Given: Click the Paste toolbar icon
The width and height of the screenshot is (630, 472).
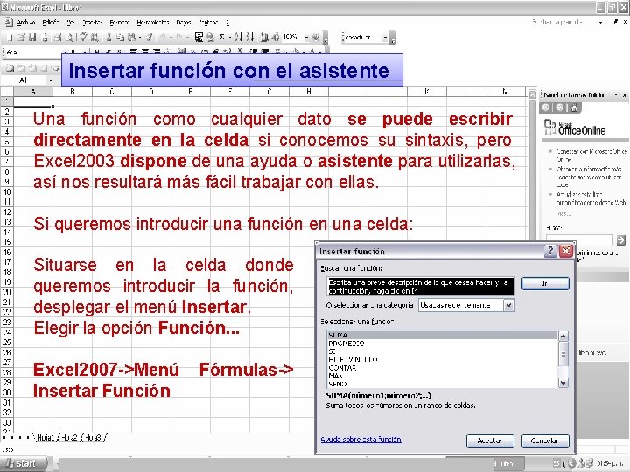Looking at the screenshot, I should point(131,38).
